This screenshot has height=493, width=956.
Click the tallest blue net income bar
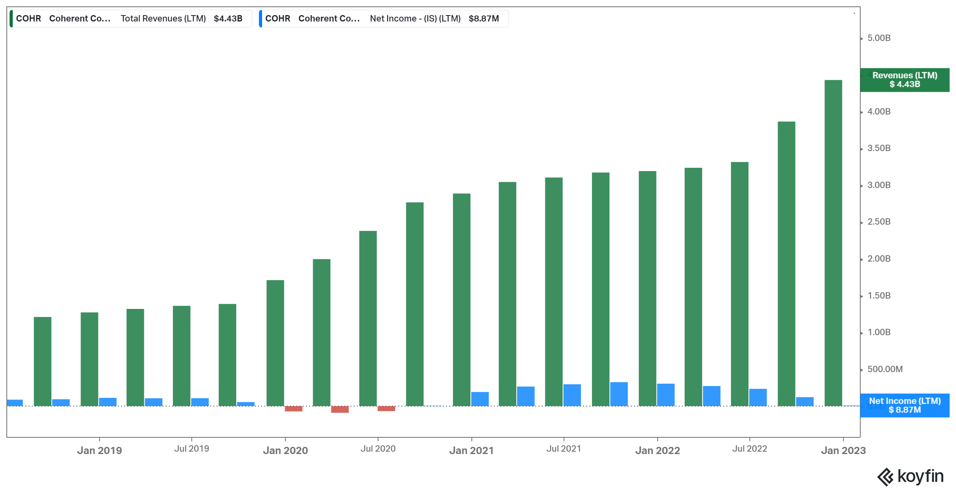619,394
